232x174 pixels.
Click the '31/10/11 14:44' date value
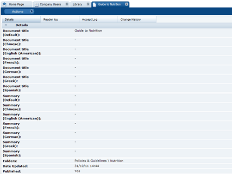(87, 166)
